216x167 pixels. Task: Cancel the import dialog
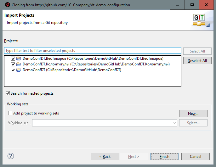point(195,156)
